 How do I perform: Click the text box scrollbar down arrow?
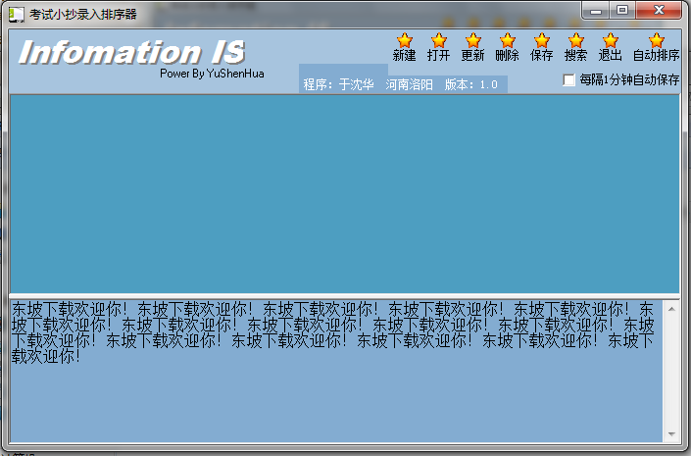click(x=671, y=434)
